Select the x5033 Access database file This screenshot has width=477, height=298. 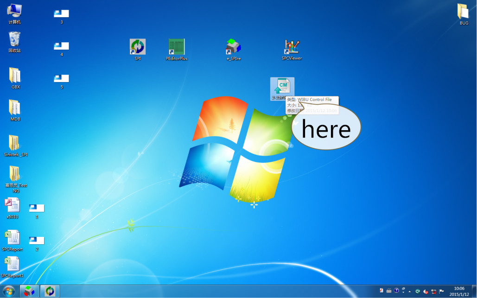tap(13, 206)
